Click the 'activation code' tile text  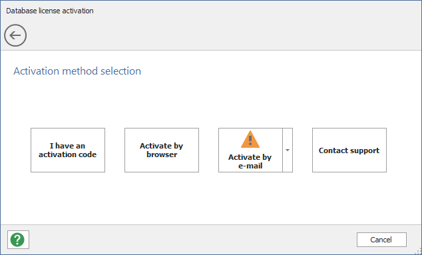(x=67, y=154)
